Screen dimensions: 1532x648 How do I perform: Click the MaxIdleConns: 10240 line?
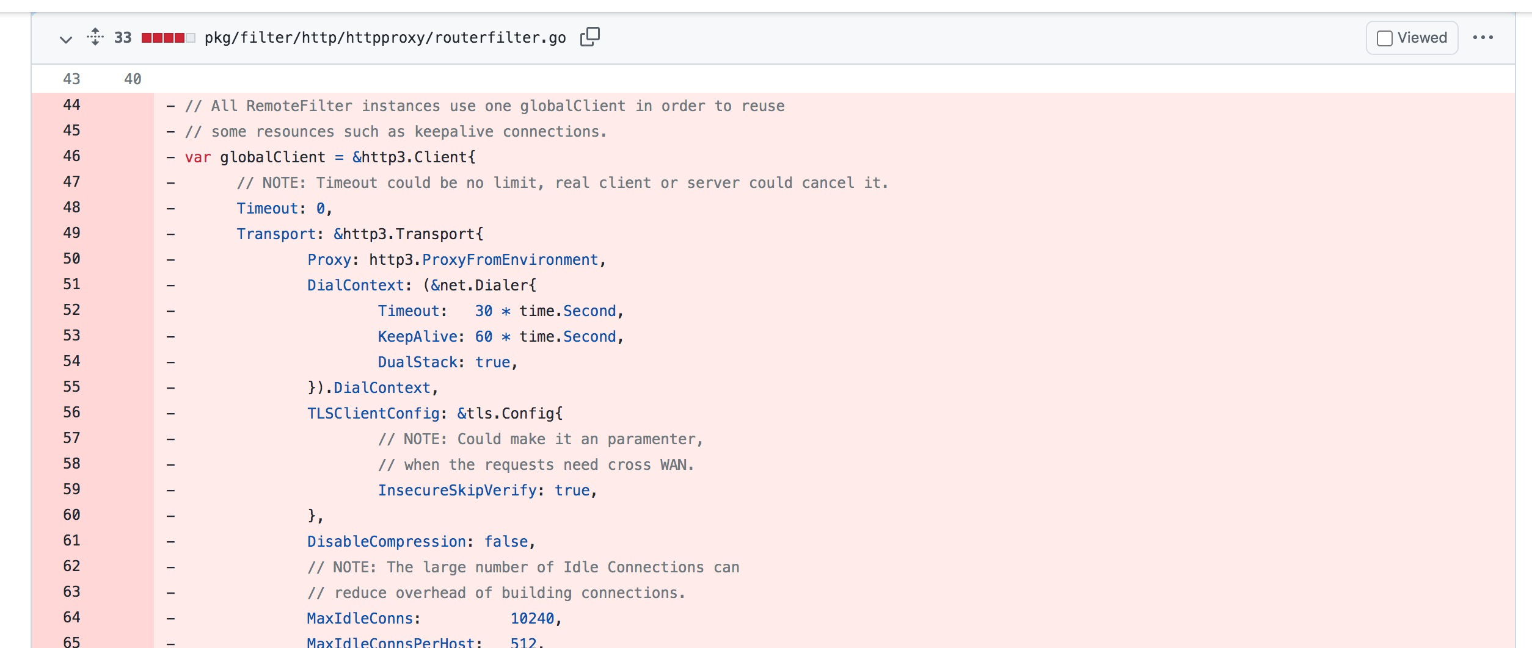434,617
